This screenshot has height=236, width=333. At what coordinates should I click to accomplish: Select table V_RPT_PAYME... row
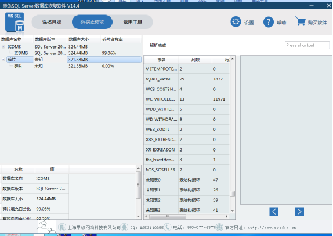coord(187,79)
